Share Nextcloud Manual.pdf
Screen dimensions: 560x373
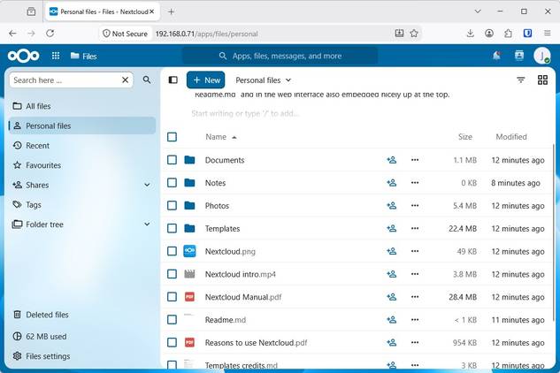click(x=392, y=297)
